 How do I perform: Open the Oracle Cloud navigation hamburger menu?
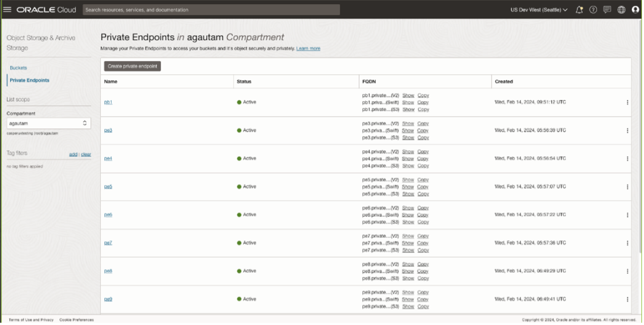7,9
